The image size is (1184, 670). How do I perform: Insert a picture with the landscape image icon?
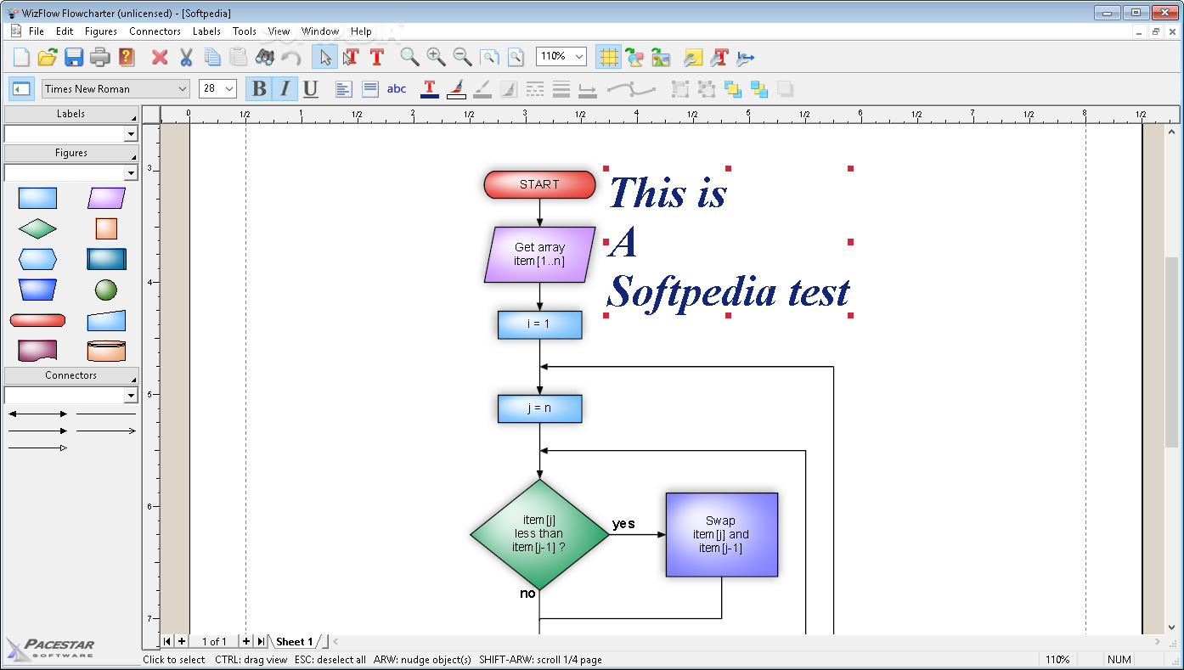tap(661, 58)
